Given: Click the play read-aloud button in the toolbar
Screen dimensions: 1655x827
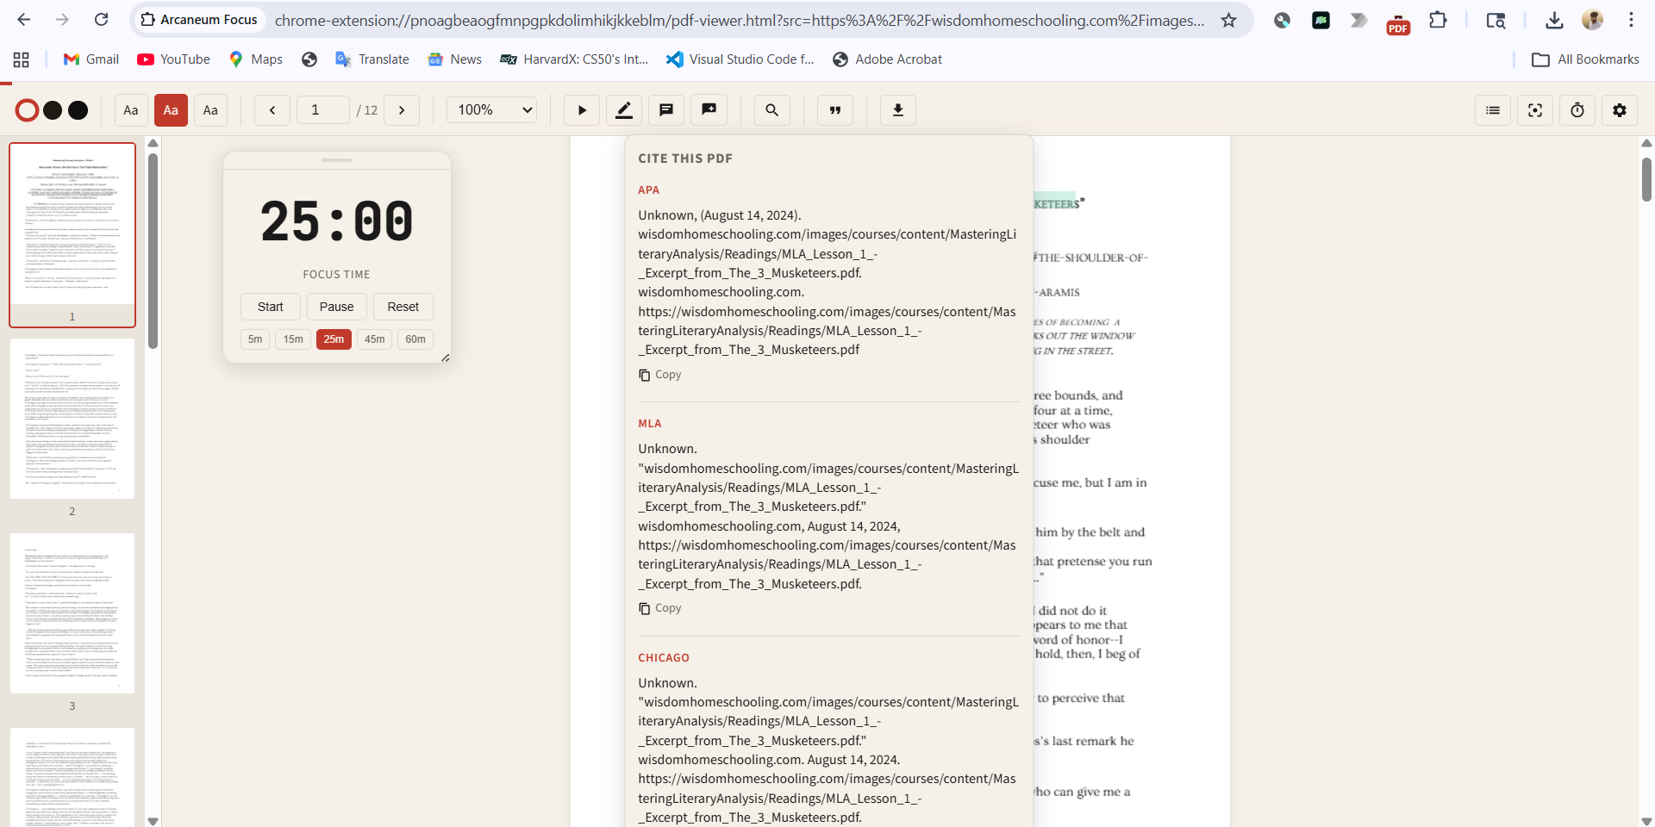Looking at the screenshot, I should [582, 110].
